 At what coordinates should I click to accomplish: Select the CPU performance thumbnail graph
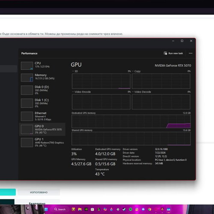point(27,65)
